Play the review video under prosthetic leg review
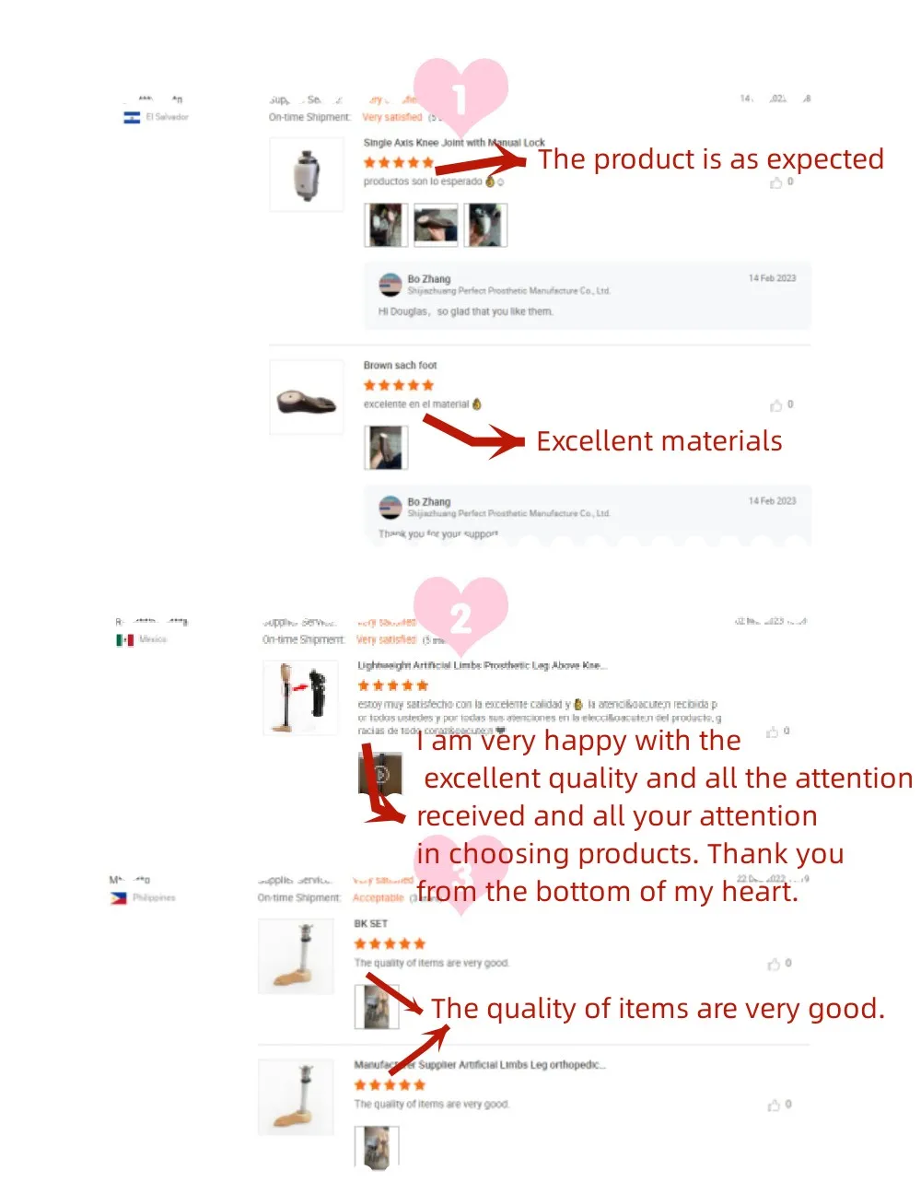Viewport: 921px width, 1194px height. [380, 774]
